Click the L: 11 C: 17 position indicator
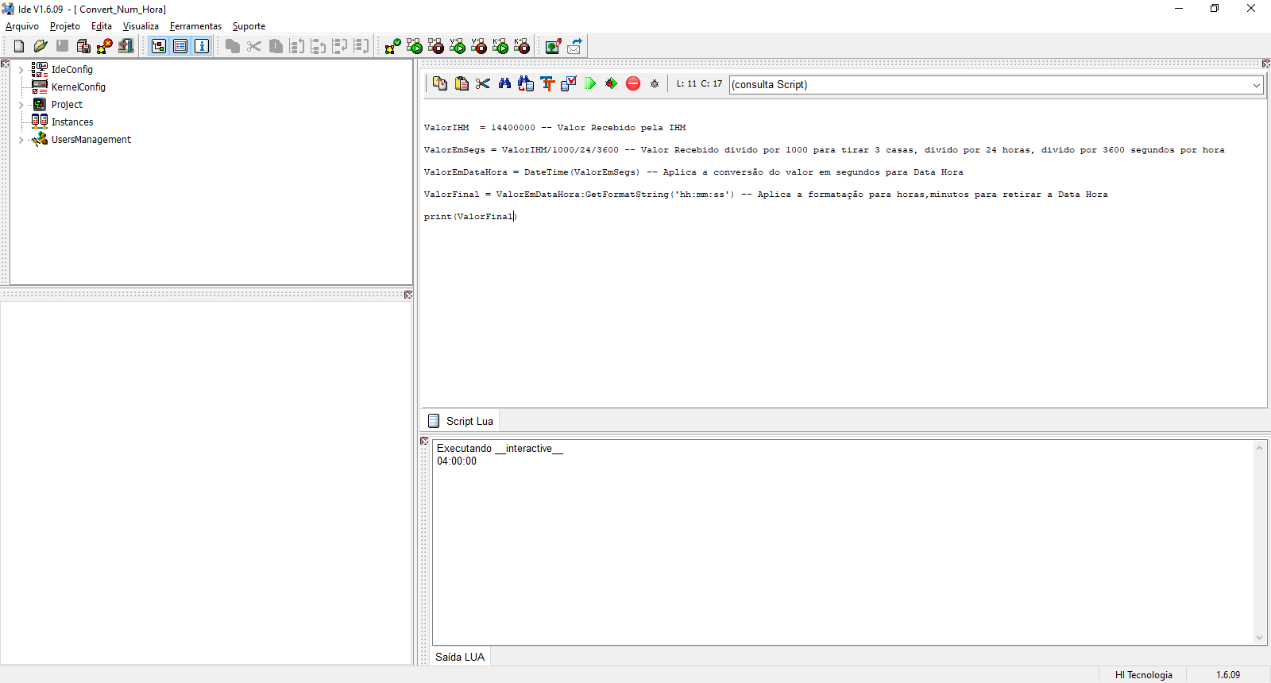 tap(699, 83)
